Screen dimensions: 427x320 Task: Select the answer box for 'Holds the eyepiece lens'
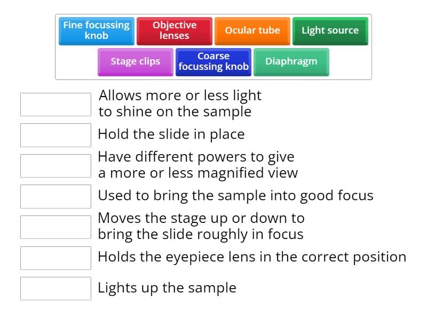(x=56, y=258)
